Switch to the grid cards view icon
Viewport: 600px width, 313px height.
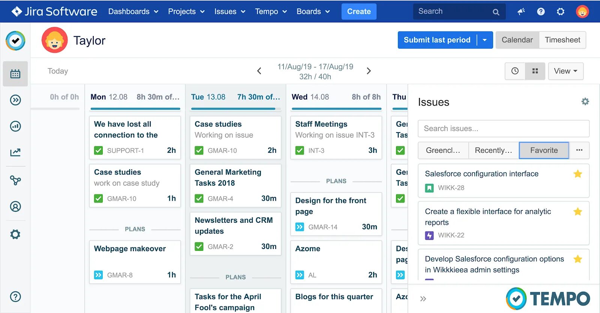535,71
